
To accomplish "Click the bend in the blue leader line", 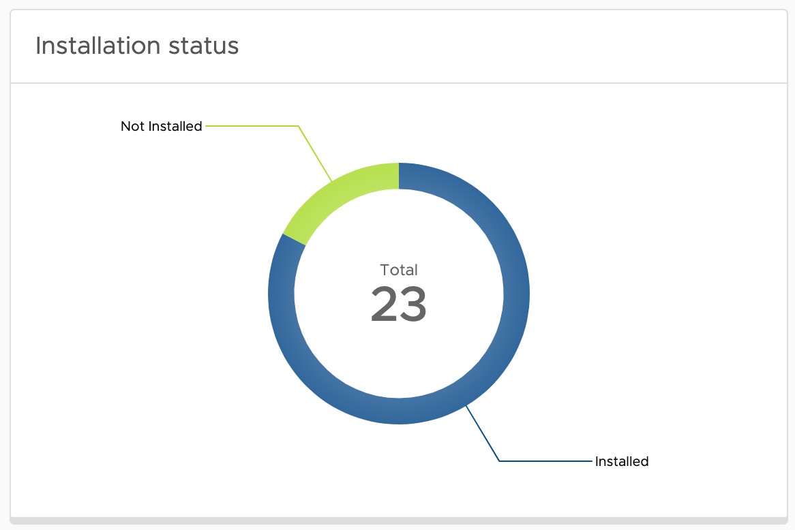I will (x=499, y=461).
